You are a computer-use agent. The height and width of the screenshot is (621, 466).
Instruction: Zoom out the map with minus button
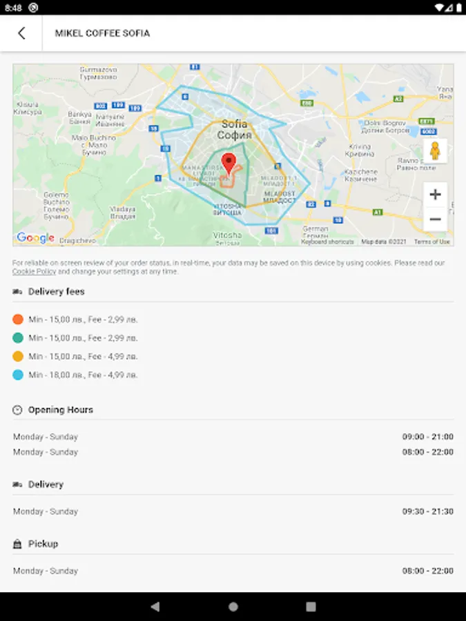click(x=435, y=219)
